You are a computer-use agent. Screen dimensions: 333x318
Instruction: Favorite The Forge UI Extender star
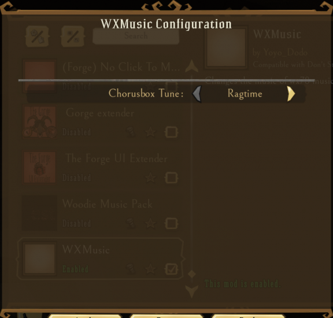150,178
